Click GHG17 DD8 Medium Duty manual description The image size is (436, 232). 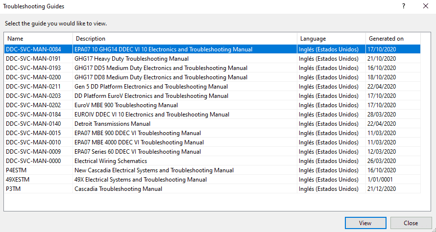(161, 77)
